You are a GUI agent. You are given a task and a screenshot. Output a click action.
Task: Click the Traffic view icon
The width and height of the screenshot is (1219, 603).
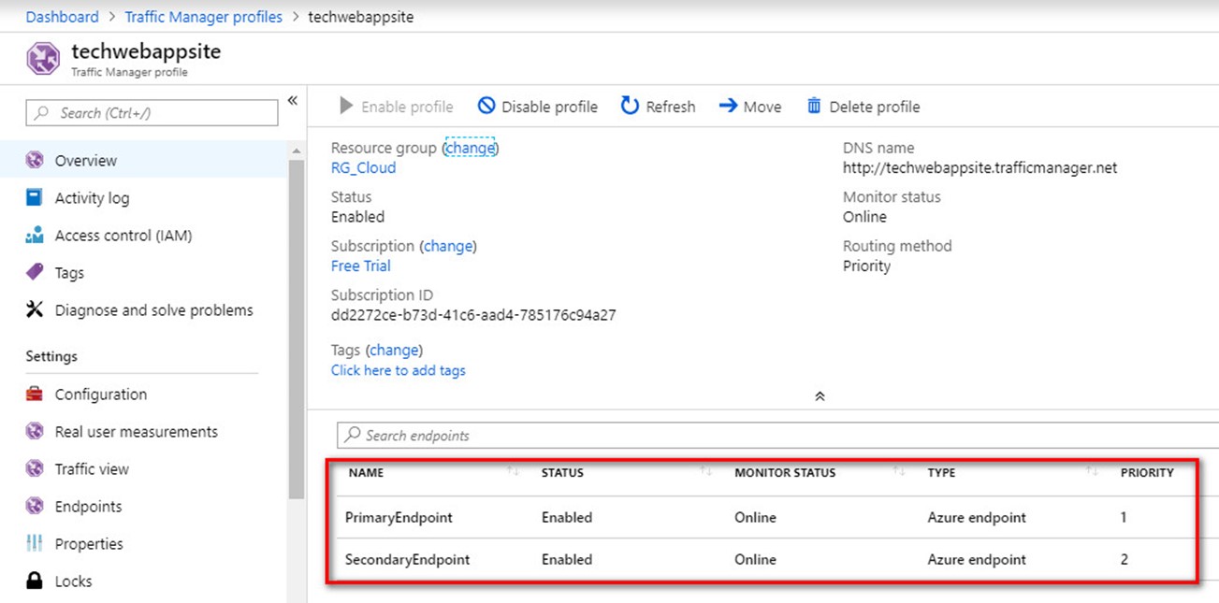pyautogui.click(x=35, y=468)
